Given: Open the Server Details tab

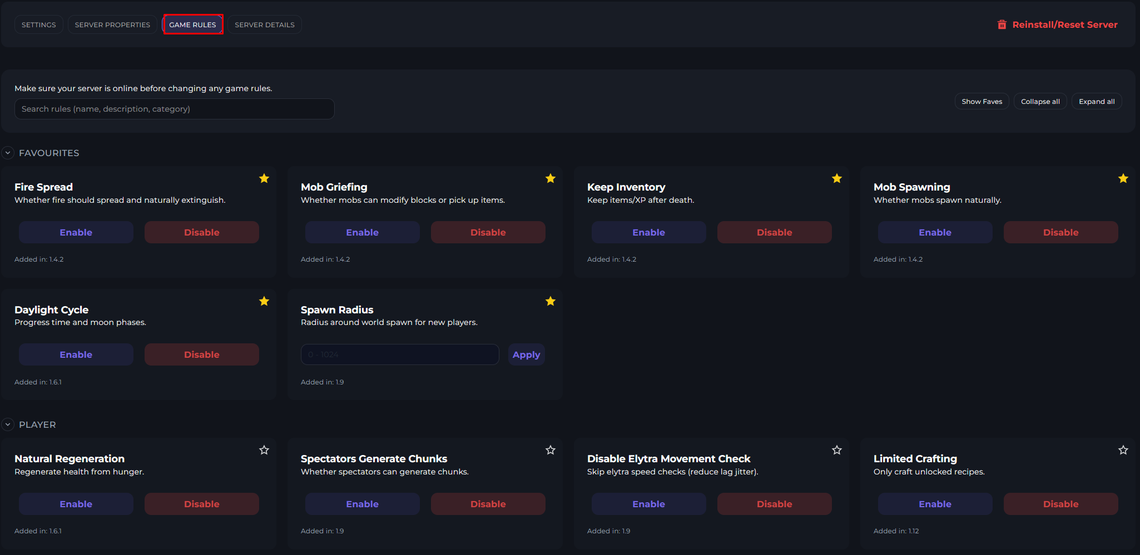Looking at the screenshot, I should (265, 24).
